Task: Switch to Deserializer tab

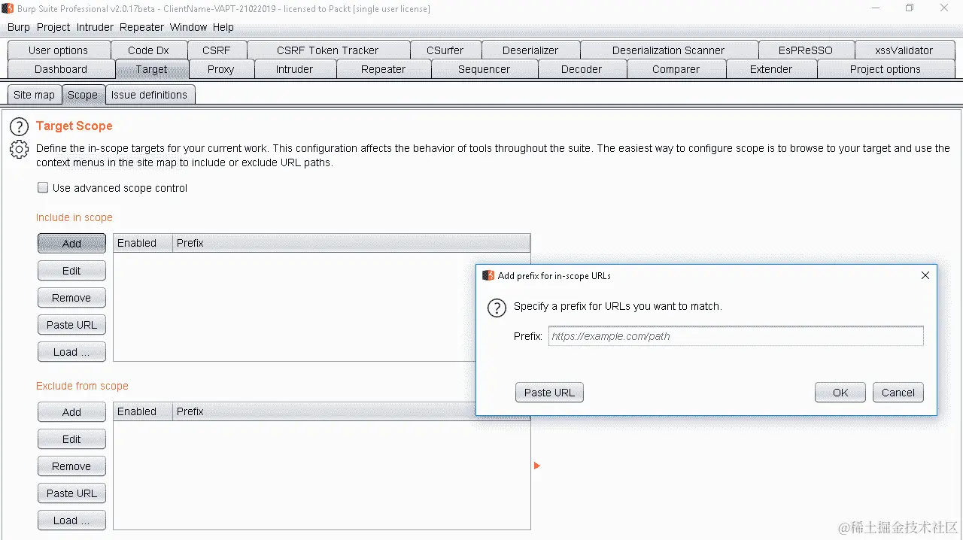Action: [x=530, y=50]
